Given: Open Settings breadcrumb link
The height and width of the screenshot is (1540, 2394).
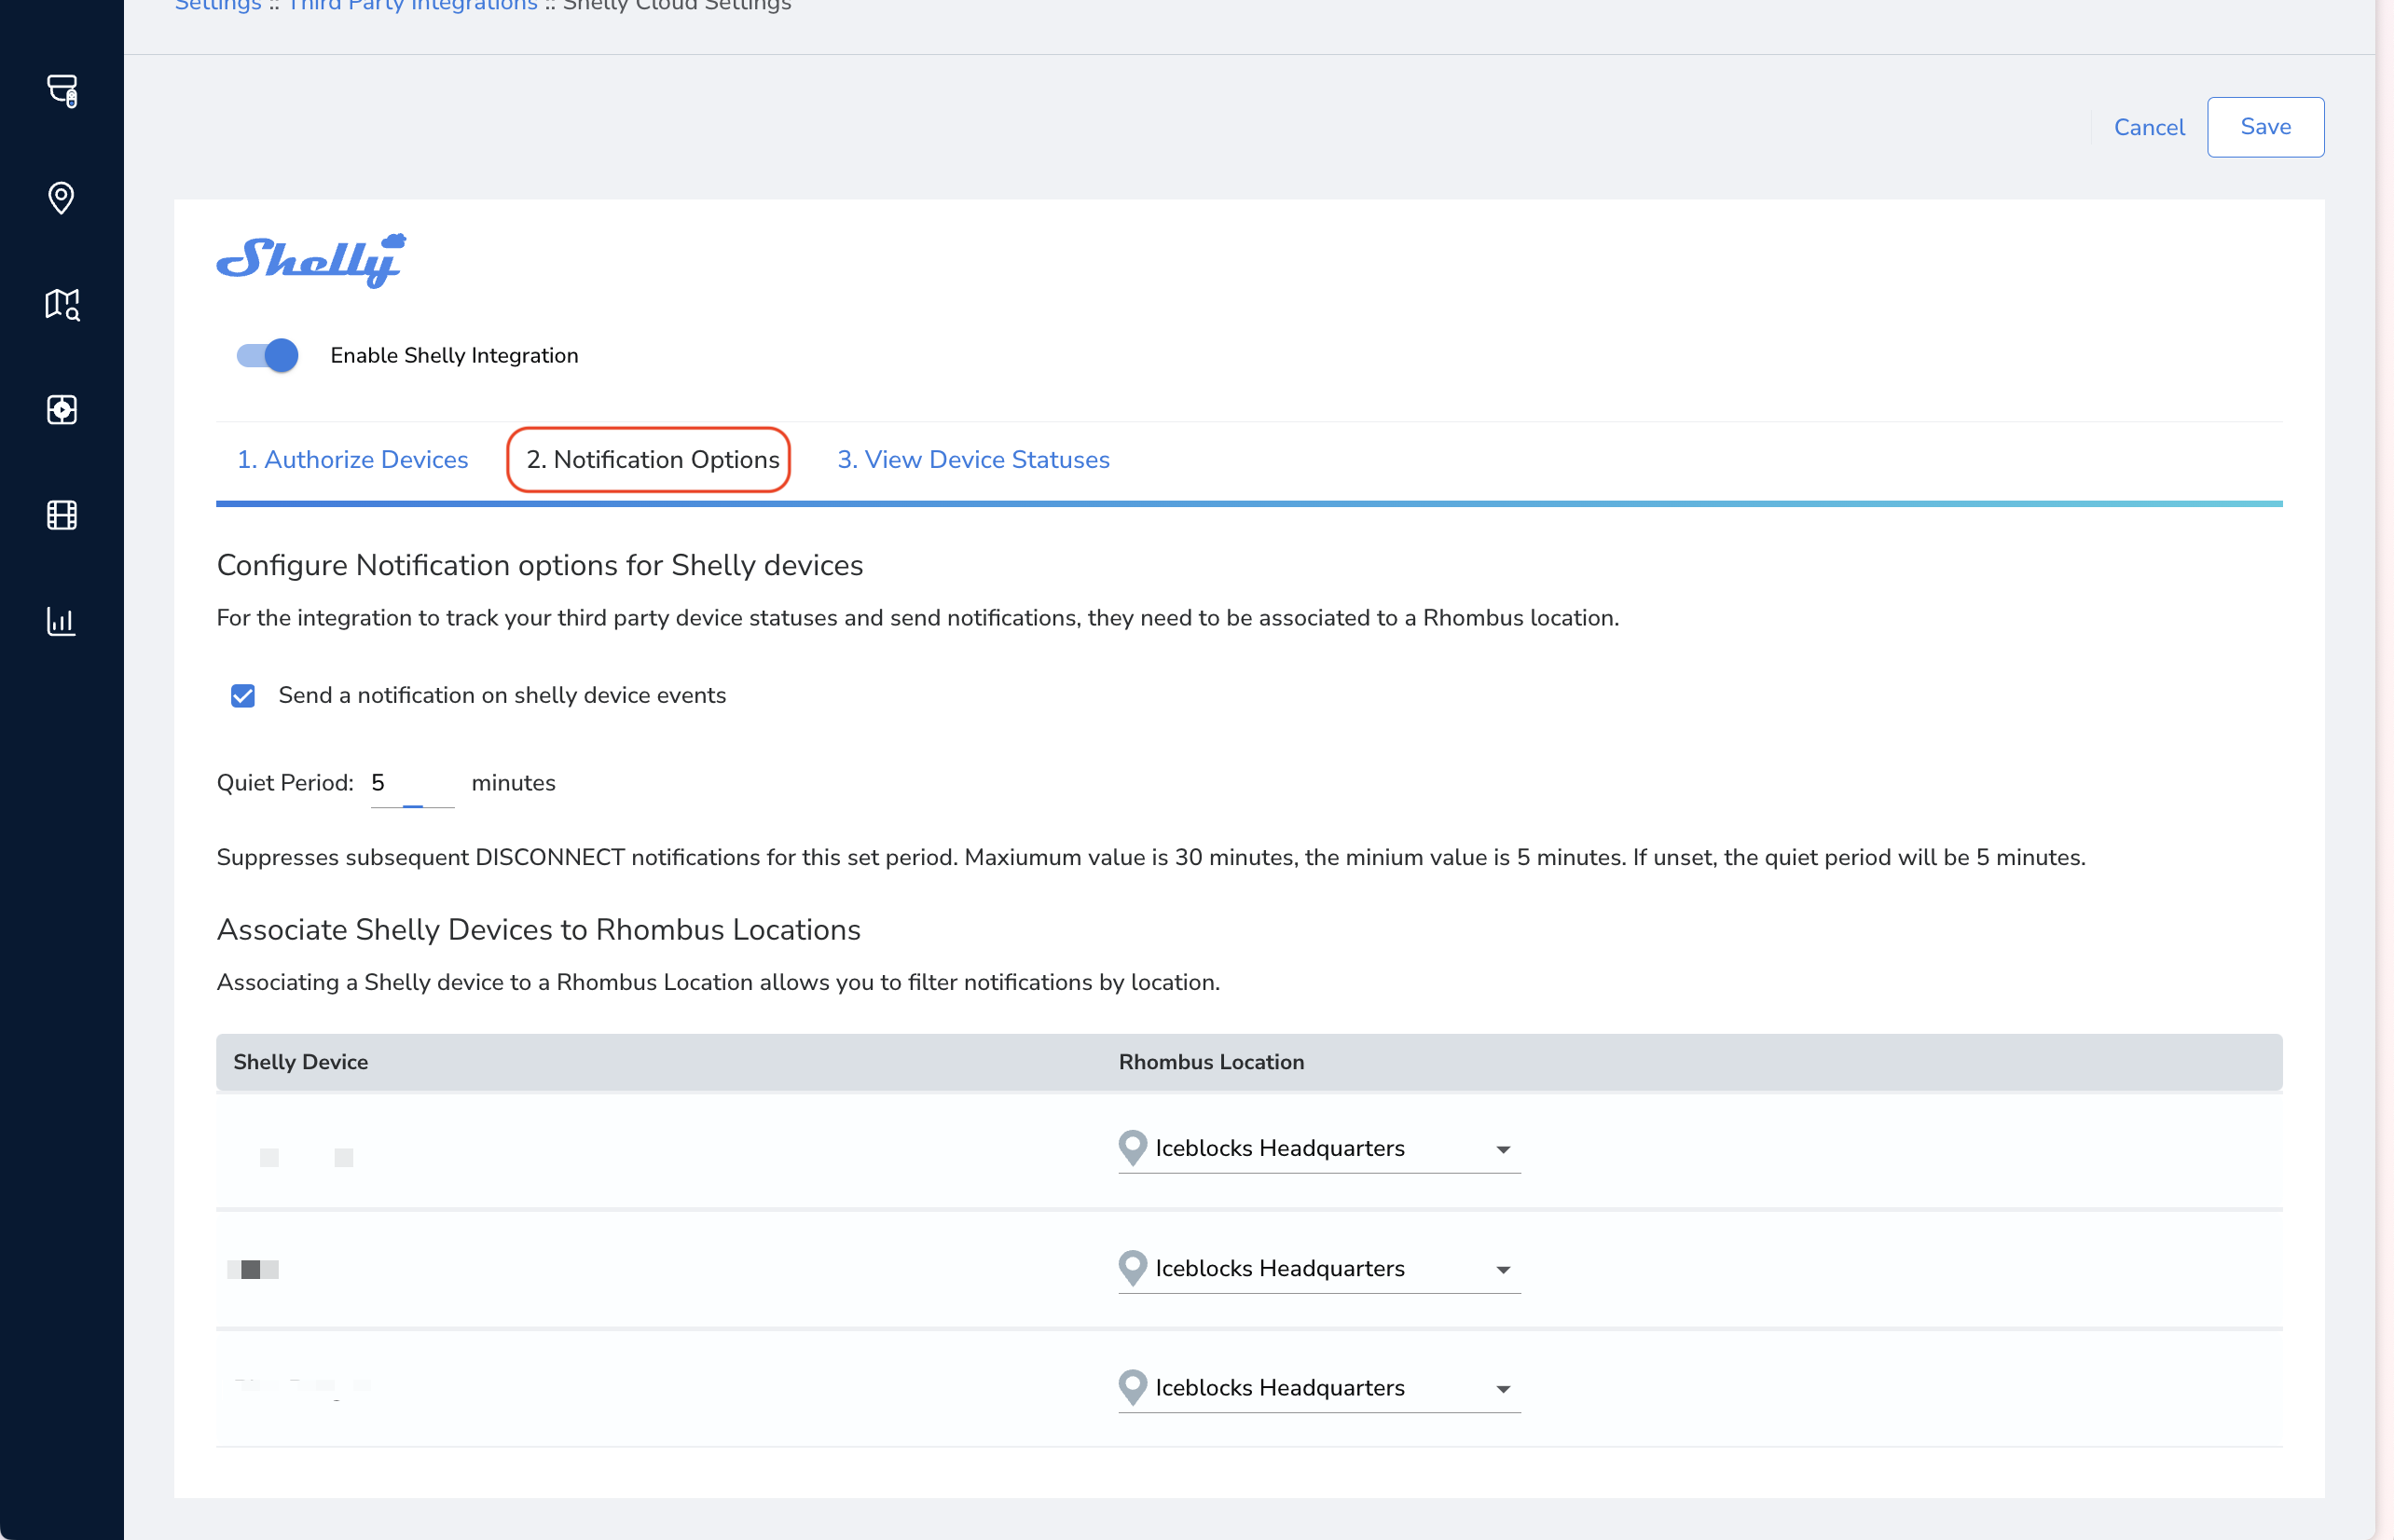Looking at the screenshot, I should [218, 6].
